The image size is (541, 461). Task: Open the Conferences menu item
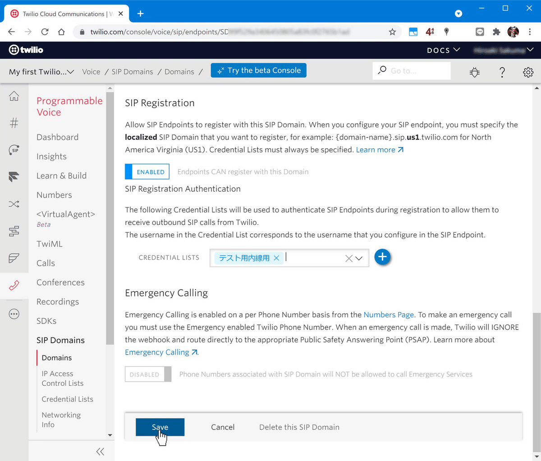(x=60, y=282)
